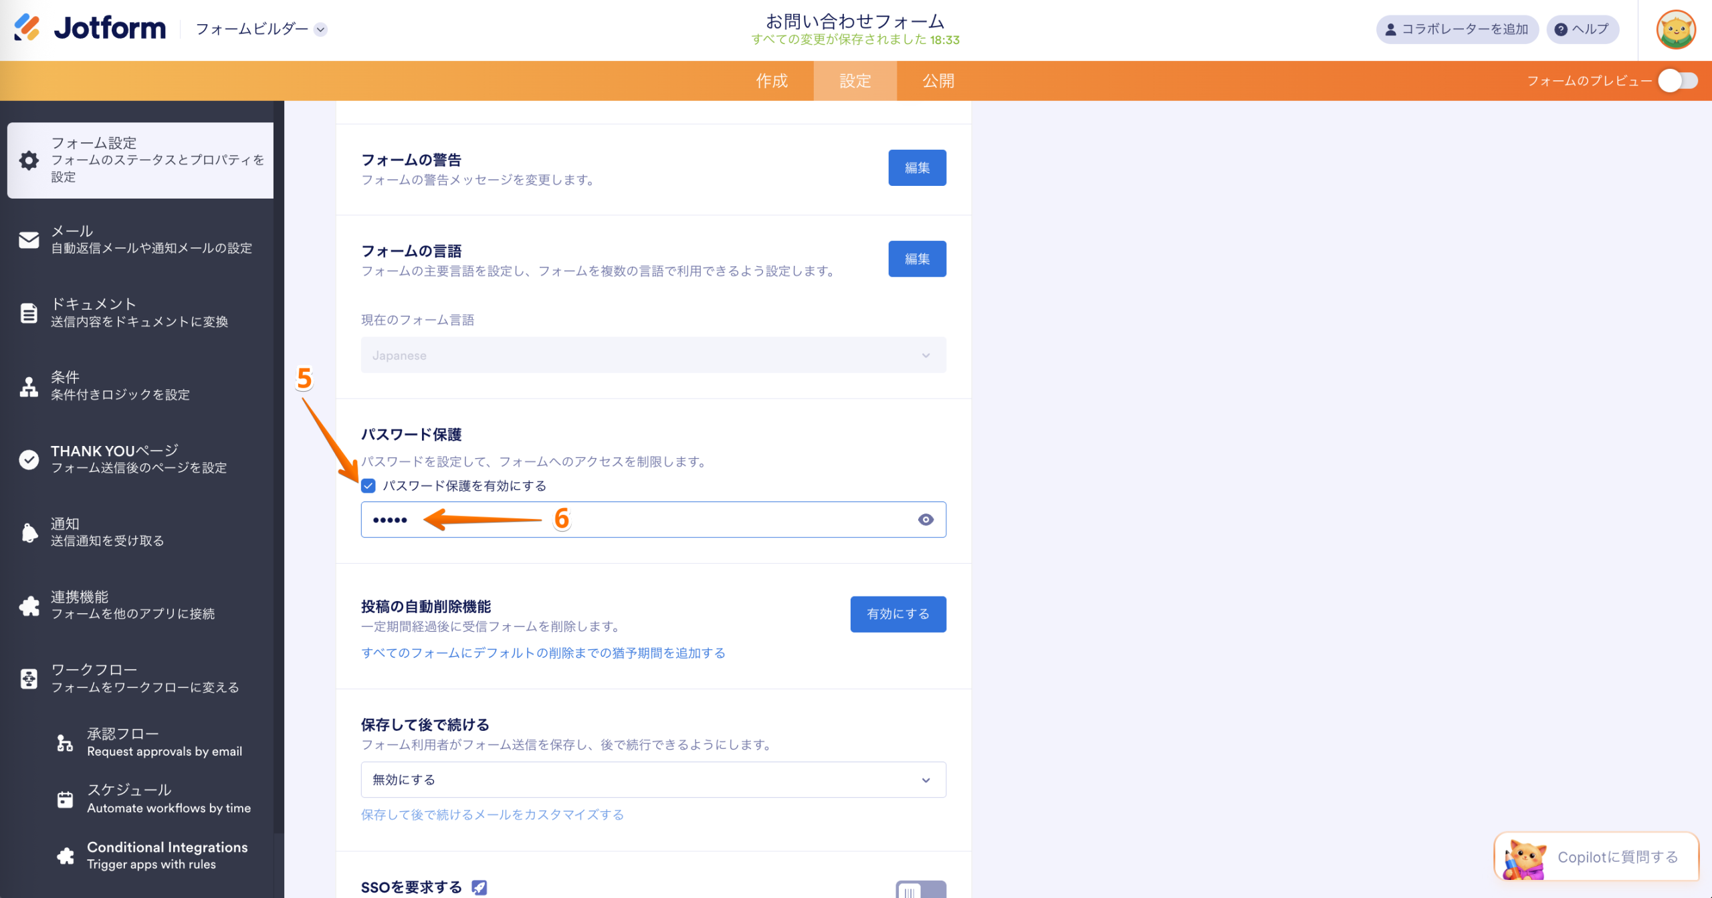
Task: Click the Copilot cat mascot icon
Action: pos(1524,859)
